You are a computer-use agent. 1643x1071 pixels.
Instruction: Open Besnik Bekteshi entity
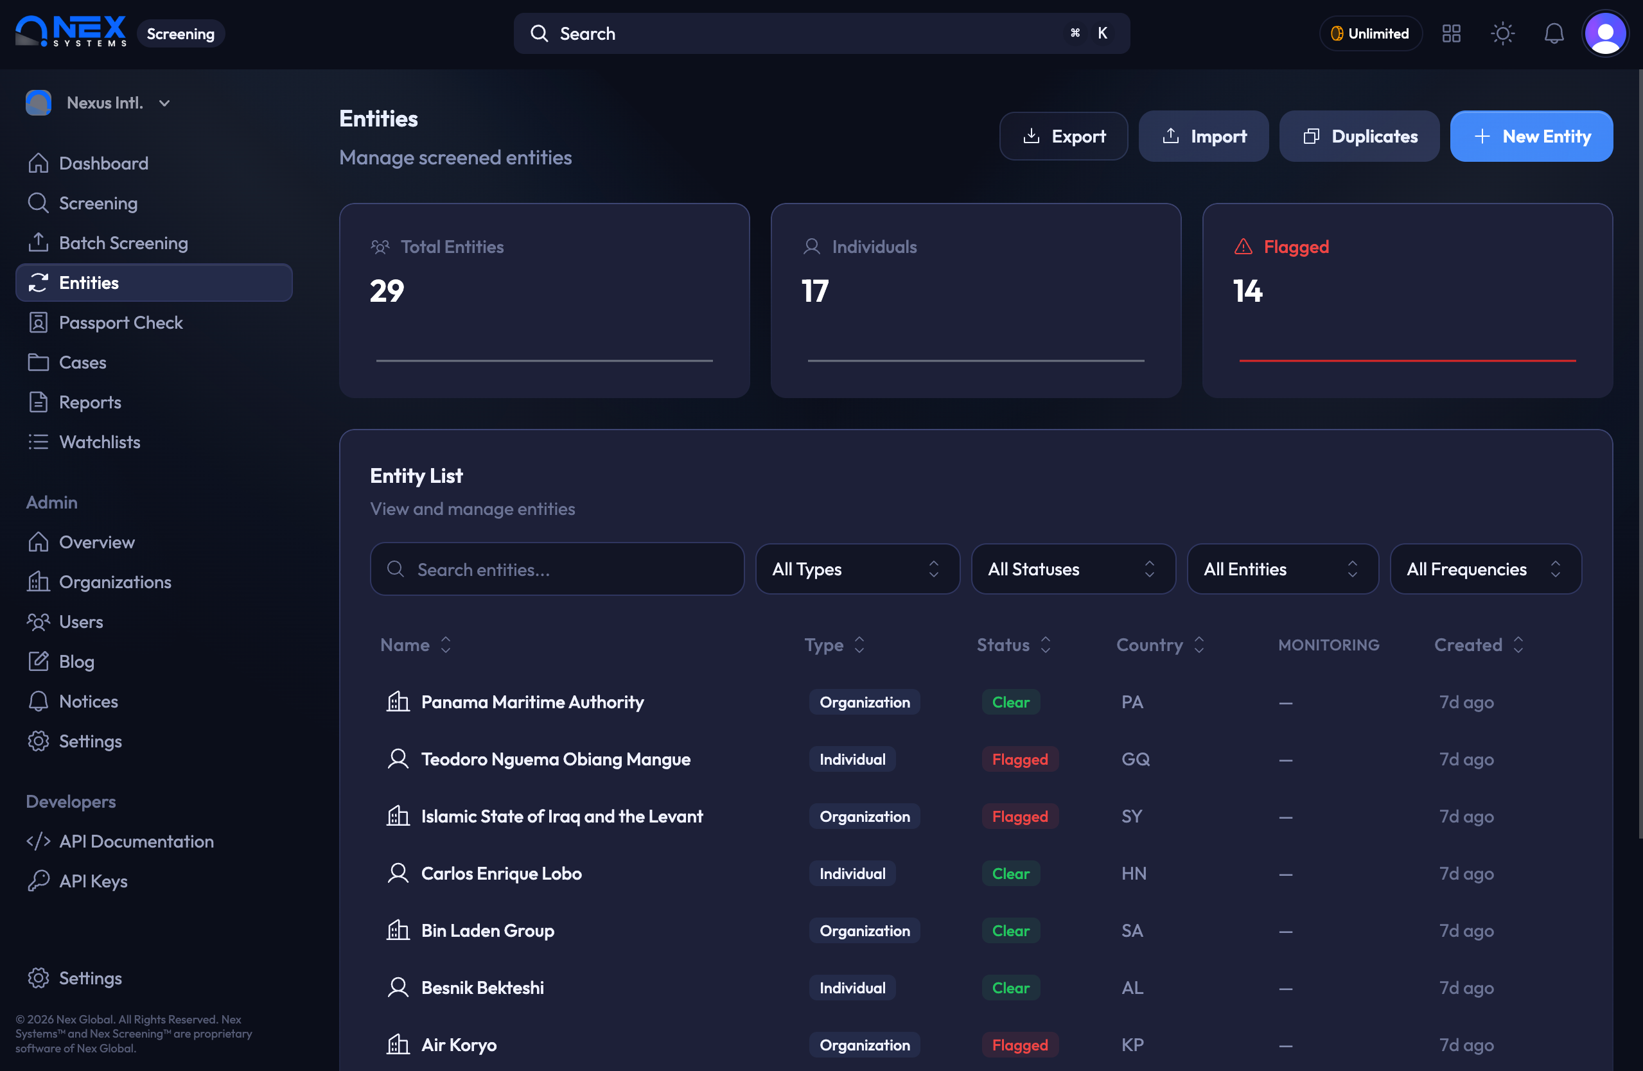pos(482,988)
